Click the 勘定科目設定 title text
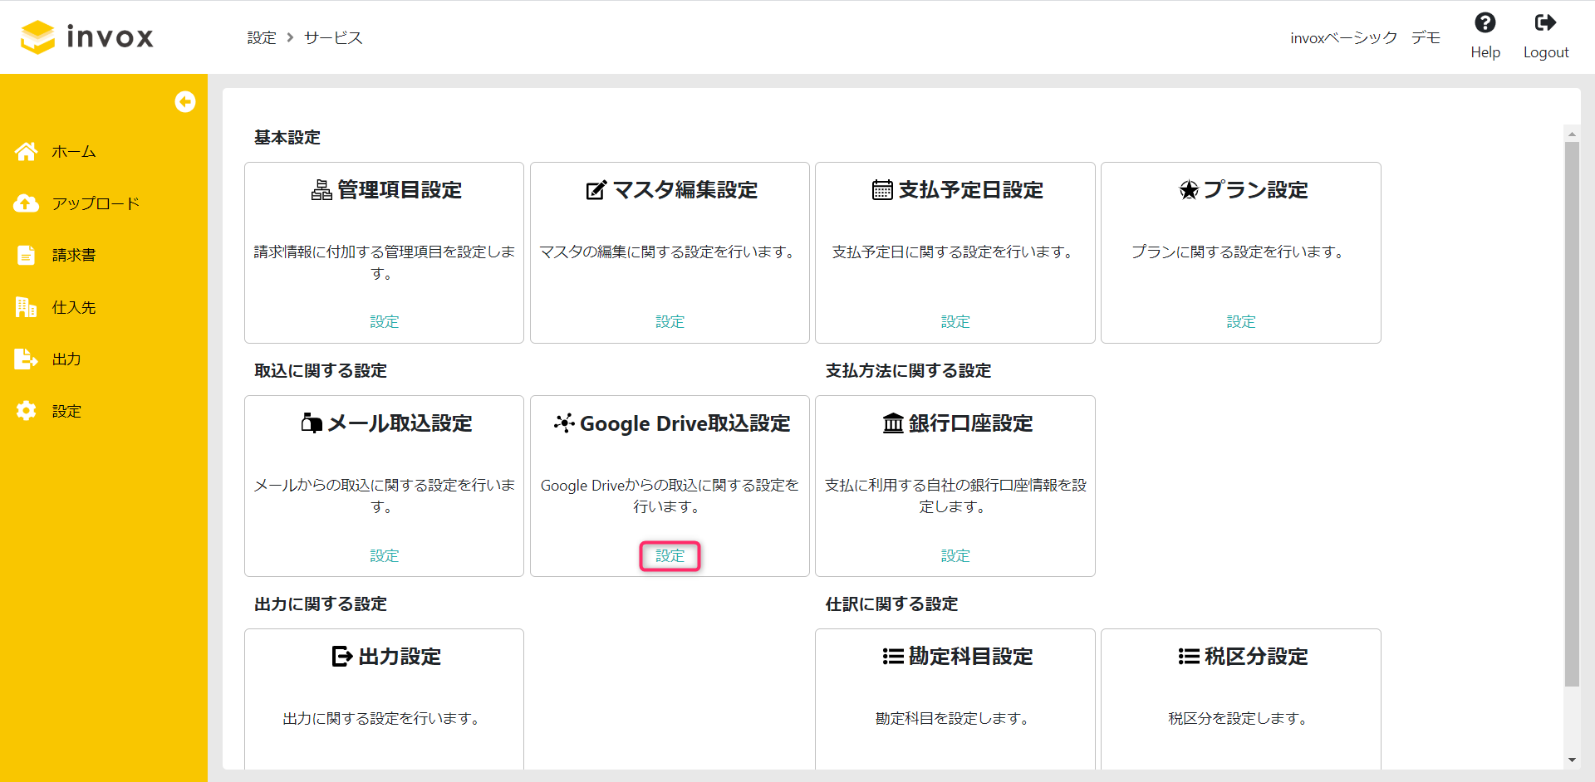This screenshot has height=782, width=1595. pos(971,657)
